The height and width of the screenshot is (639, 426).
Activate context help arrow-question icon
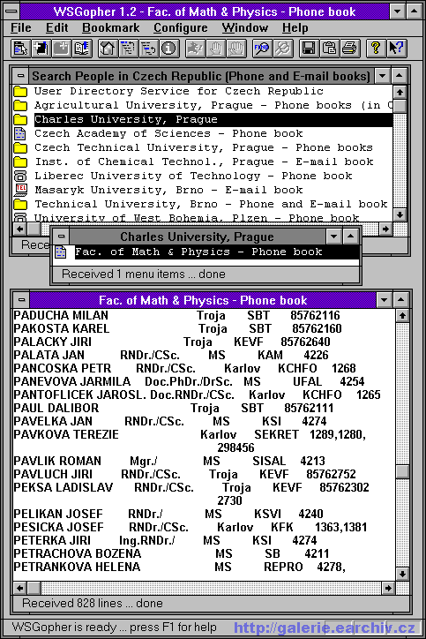coord(396,49)
